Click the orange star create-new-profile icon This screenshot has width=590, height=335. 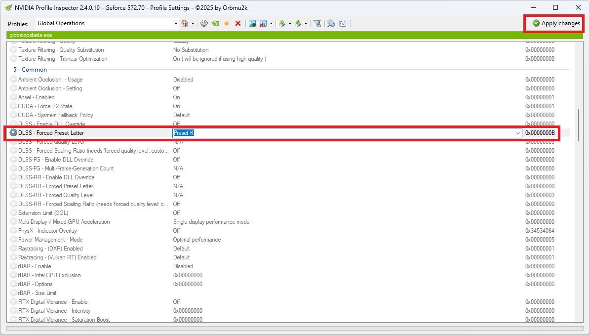pos(227,23)
